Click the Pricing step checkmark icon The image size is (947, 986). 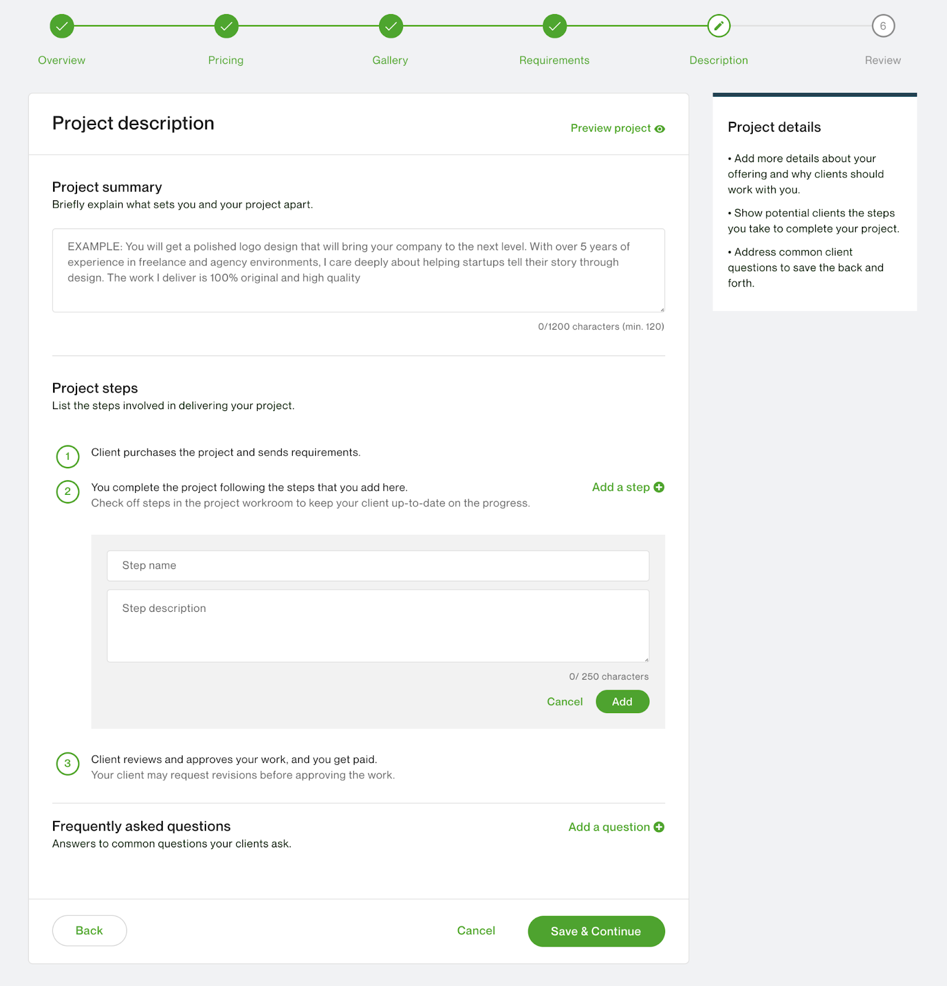click(226, 26)
